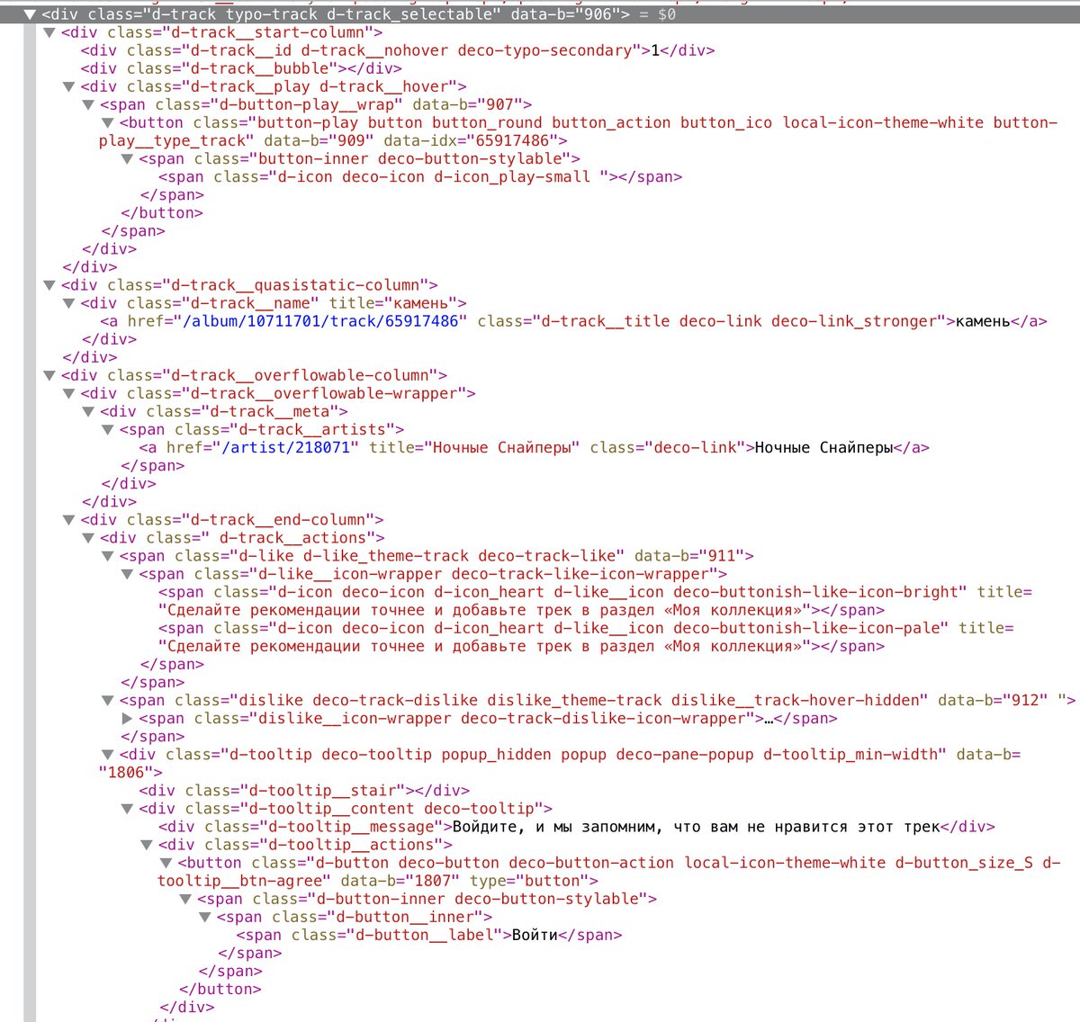
Task: Select the d-tooltip__stair div line
Action: click(x=304, y=790)
